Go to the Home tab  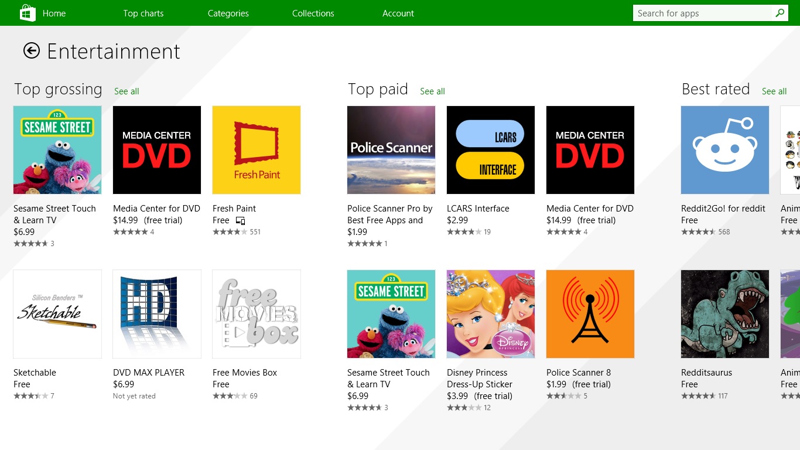[x=54, y=13]
